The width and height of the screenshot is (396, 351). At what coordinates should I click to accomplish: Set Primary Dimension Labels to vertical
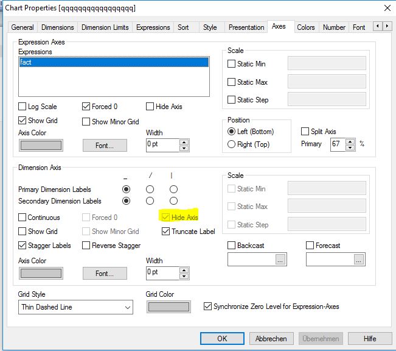(173, 190)
